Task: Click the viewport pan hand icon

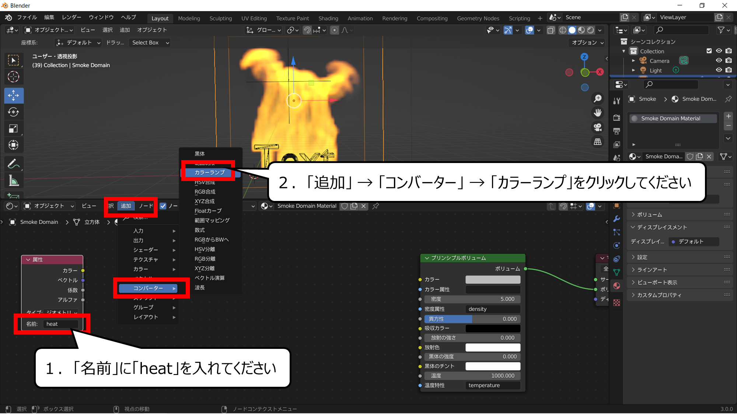Action: click(597, 113)
